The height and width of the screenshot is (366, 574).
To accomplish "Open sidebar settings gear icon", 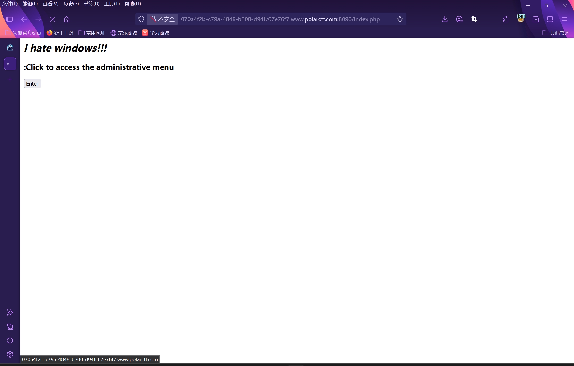I will (10, 354).
